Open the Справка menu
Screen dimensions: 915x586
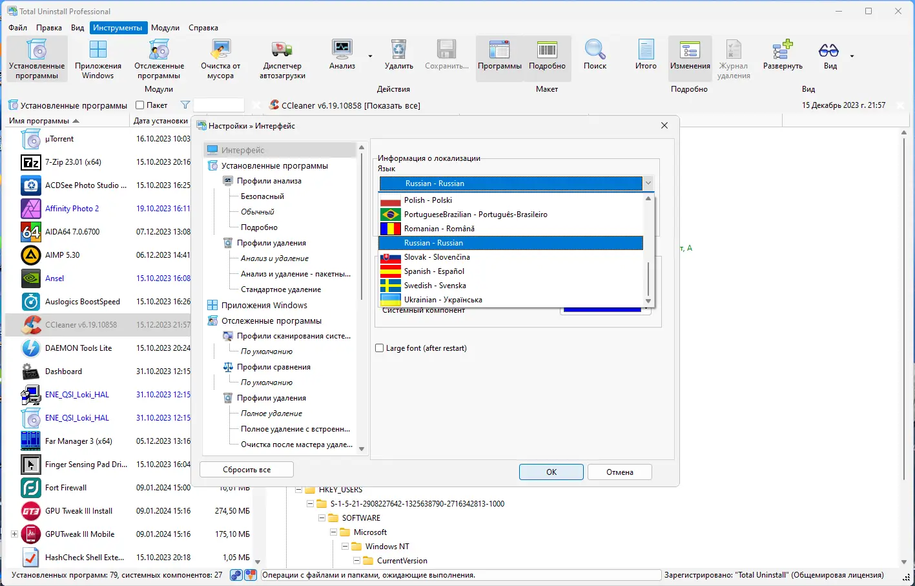click(203, 28)
